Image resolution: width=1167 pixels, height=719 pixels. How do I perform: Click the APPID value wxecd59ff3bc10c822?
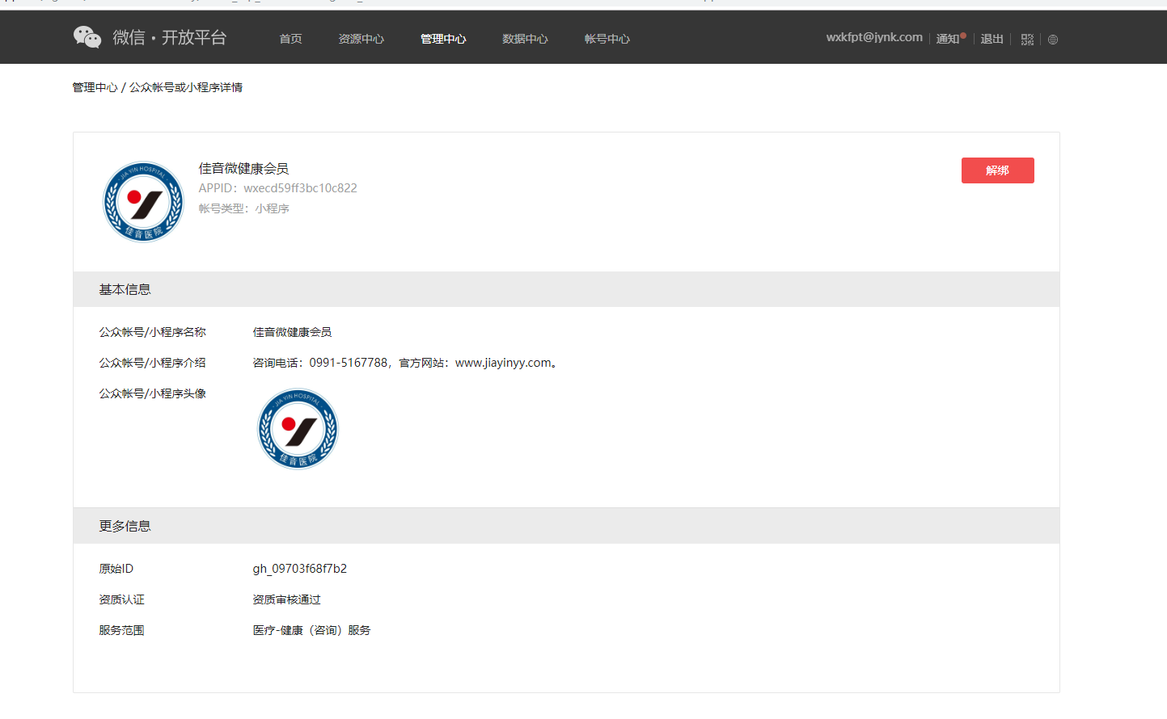[x=300, y=188]
